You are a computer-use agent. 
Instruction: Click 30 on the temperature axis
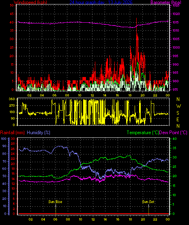[174, 157]
